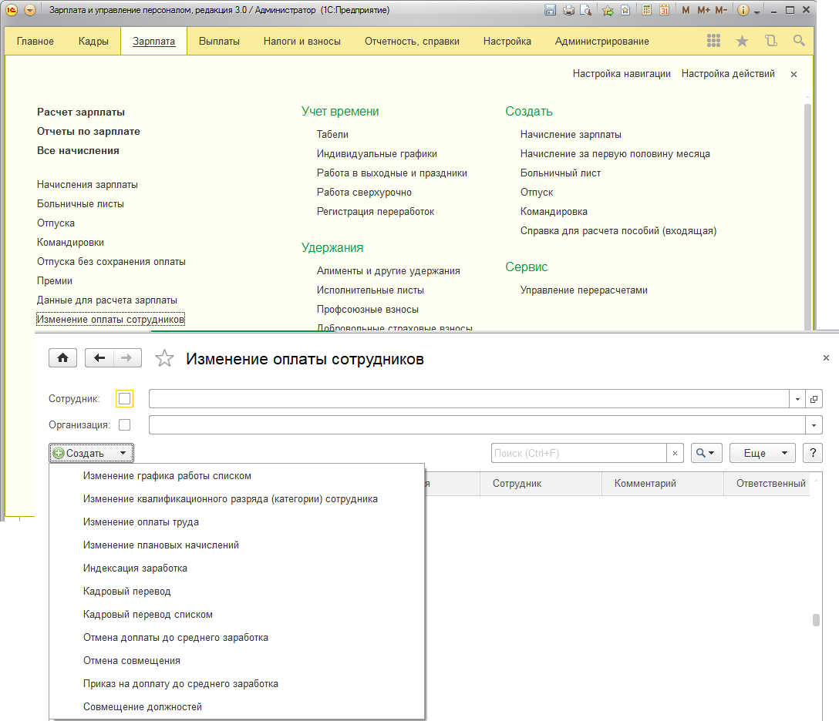This screenshot has height=721, width=839.
Task: Click the calculator icon in title bar
Action: 645,11
